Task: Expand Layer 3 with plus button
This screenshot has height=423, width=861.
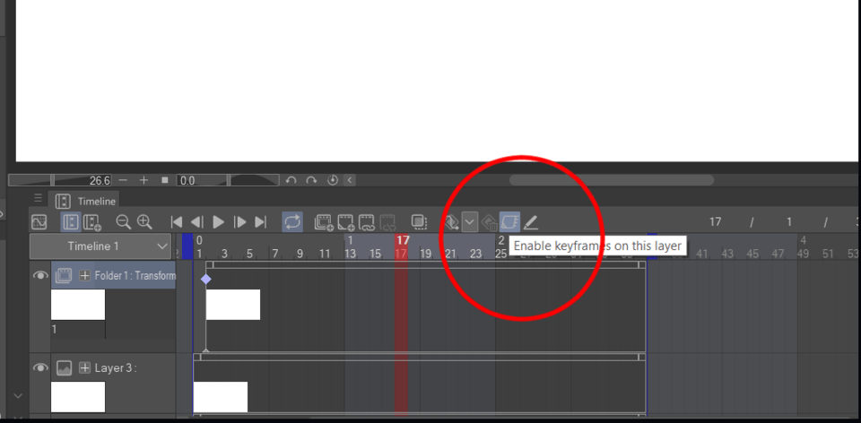Action: coord(84,367)
